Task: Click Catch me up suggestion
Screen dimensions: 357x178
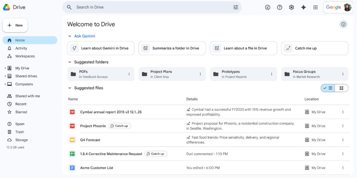Action: 315,48
